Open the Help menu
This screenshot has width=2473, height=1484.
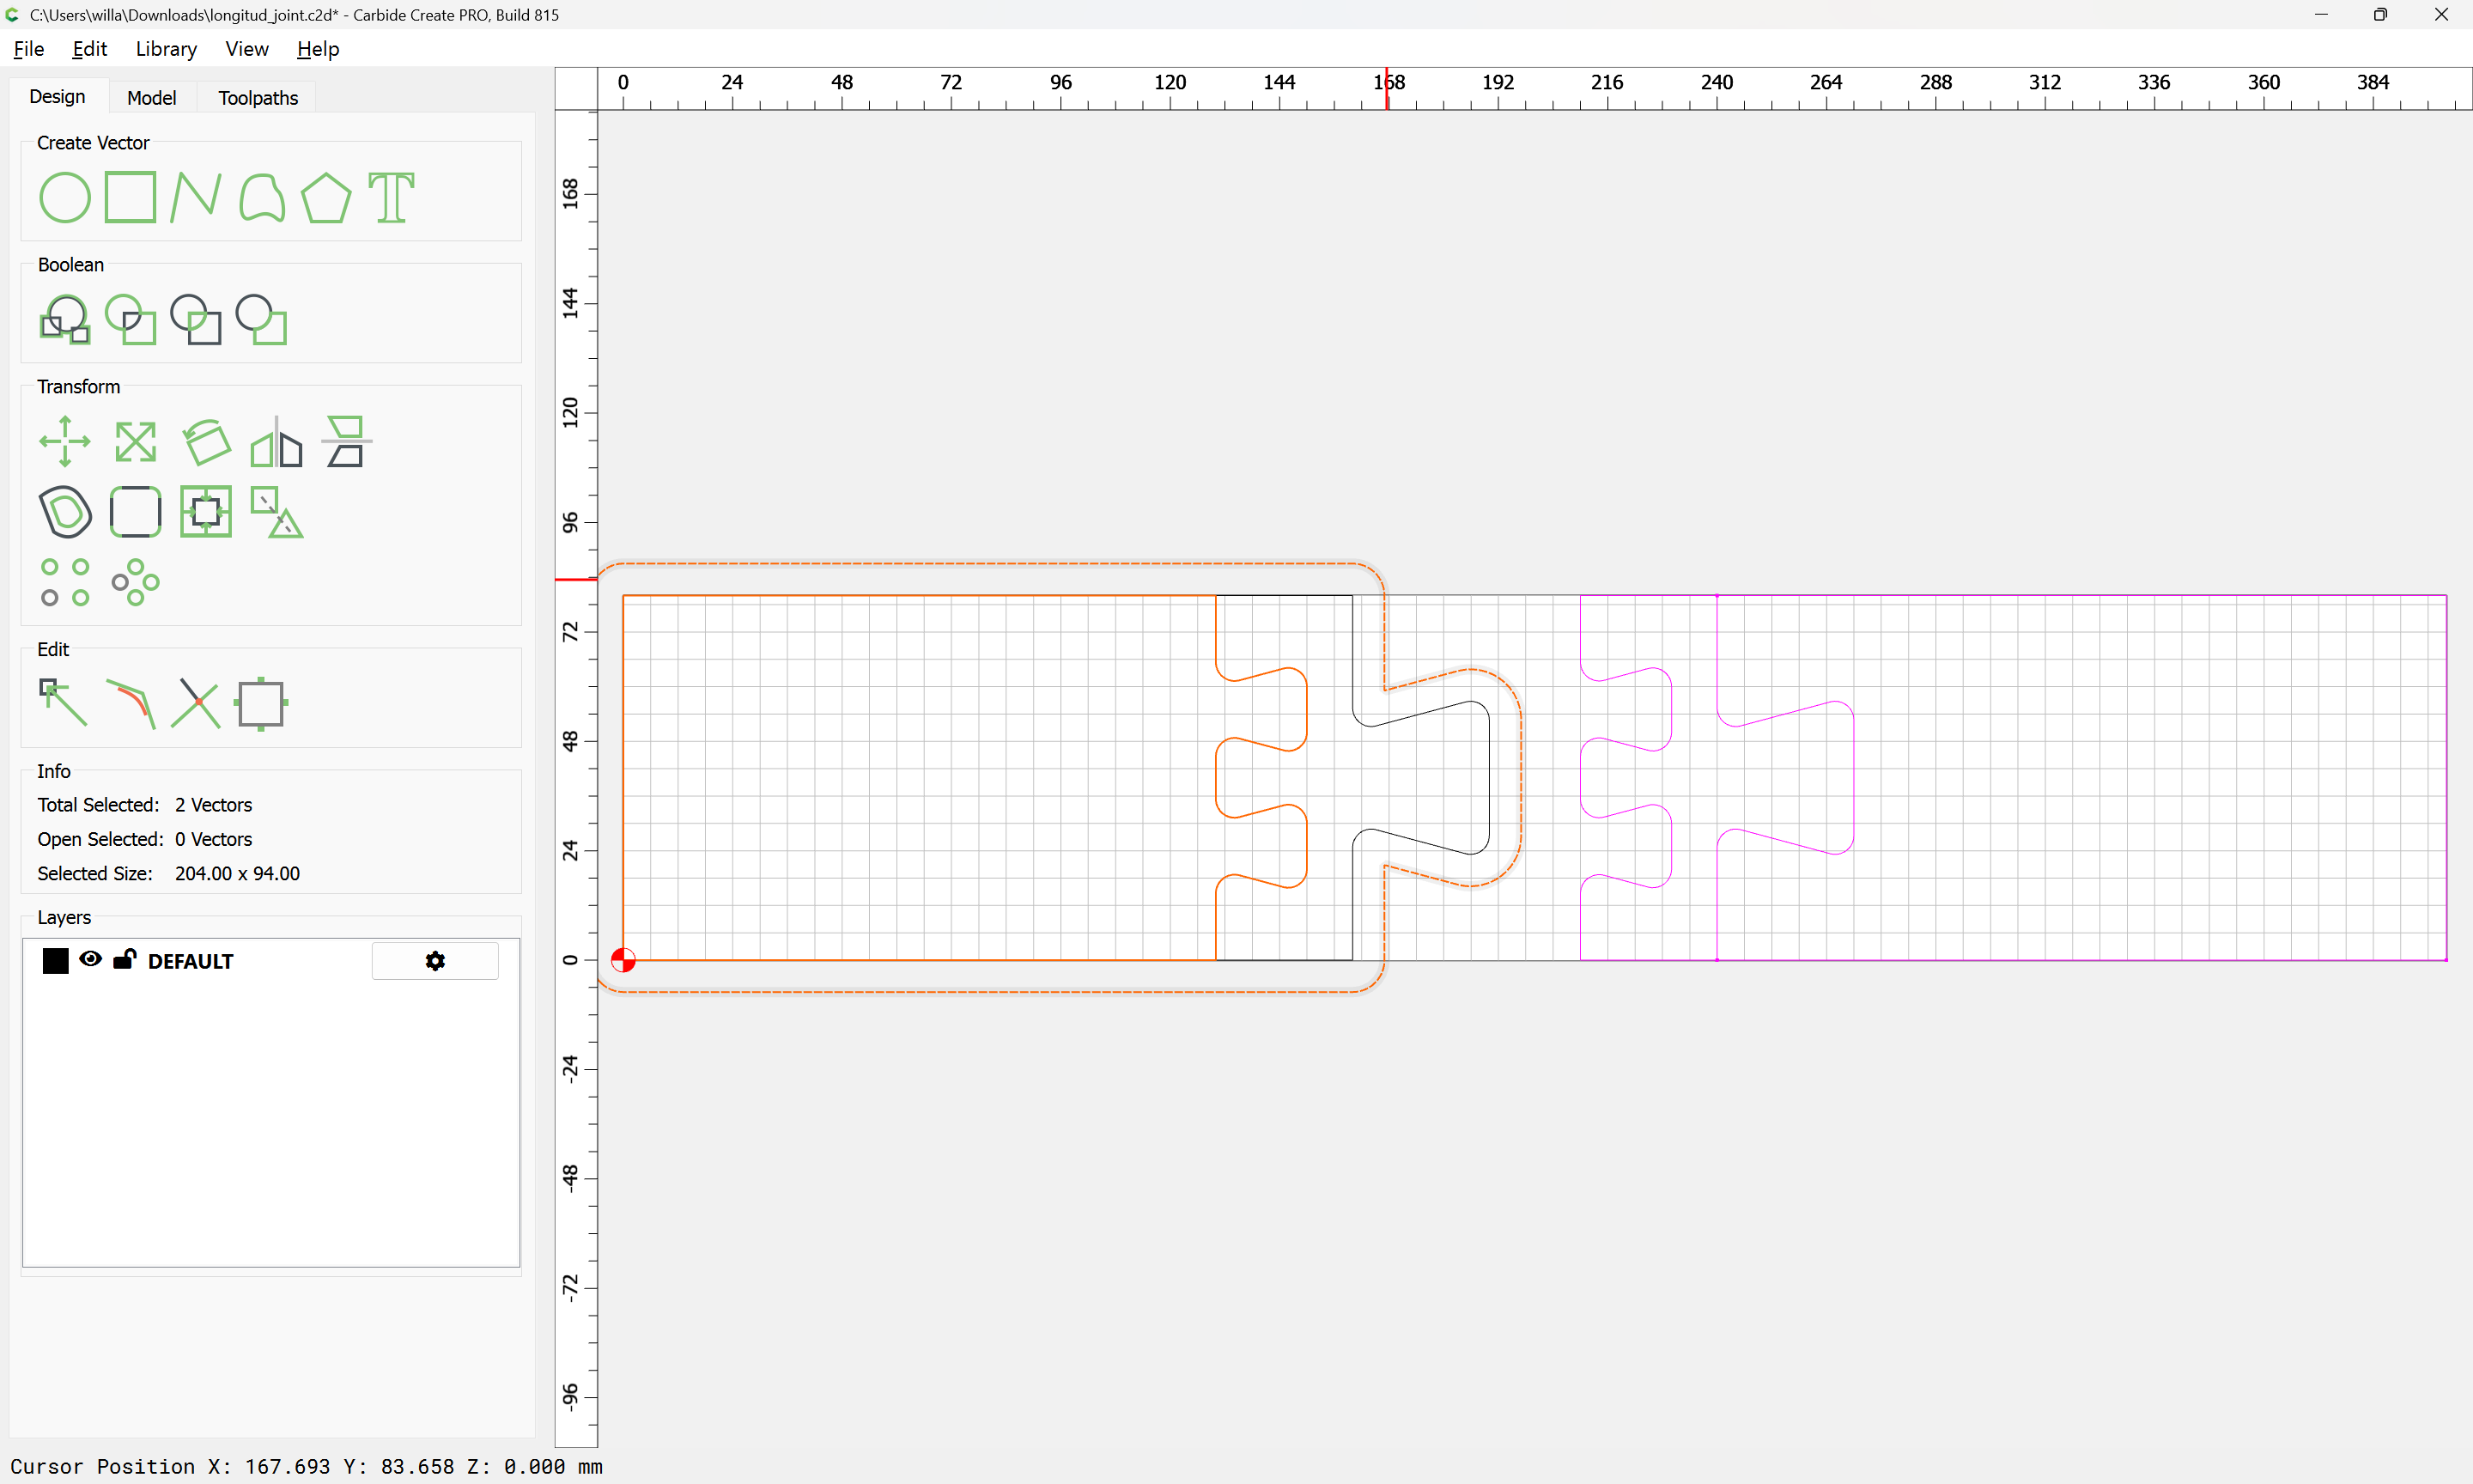[x=318, y=49]
